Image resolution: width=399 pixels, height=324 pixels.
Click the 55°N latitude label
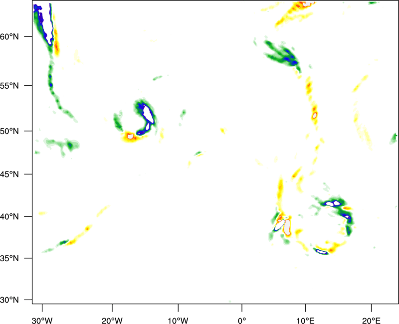(9, 86)
